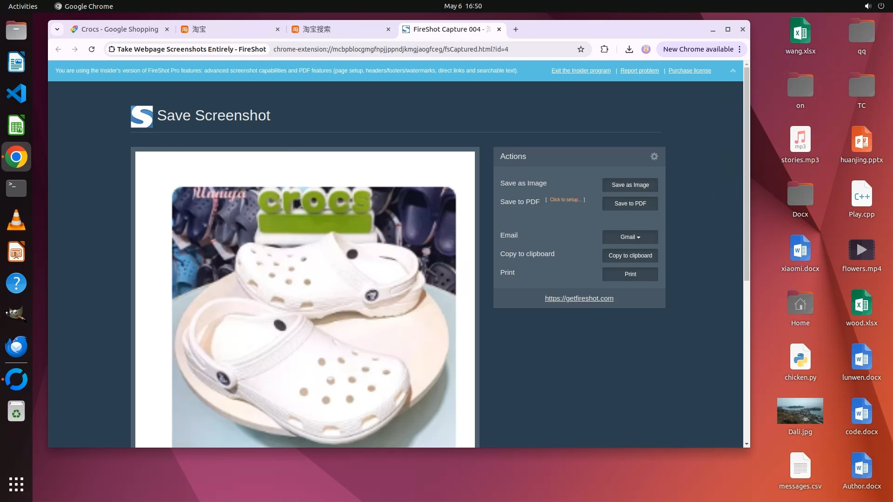Open the Chrome extensions puzzle icon
The width and height of the screenshot is (893, 502).
(604, 49)
